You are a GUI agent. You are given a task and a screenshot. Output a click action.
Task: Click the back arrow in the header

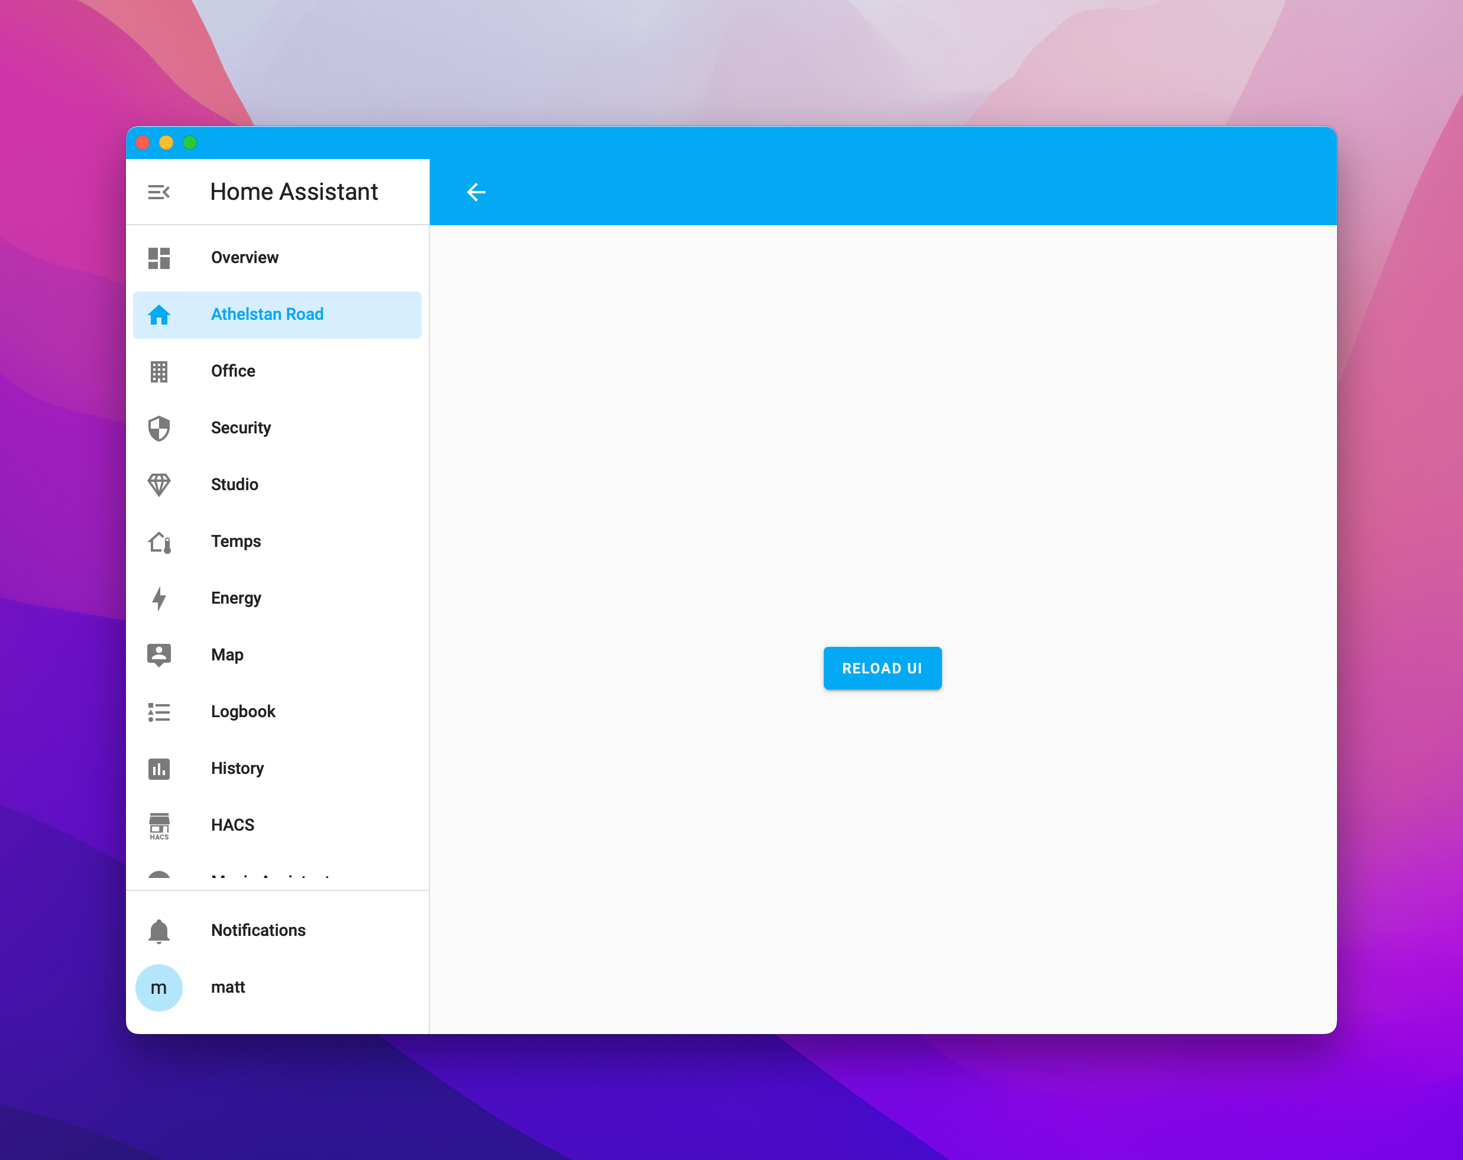[x=475, y=192]
